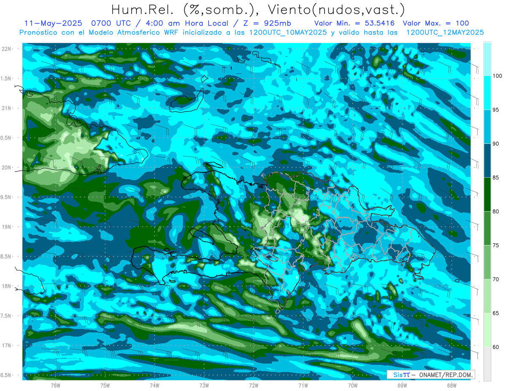Image resolution: width=507 pixels, height=391 pixels.
Task: Click the '18N' latitude label
Action: 6,286
